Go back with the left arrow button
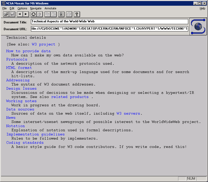 (20, 14)
